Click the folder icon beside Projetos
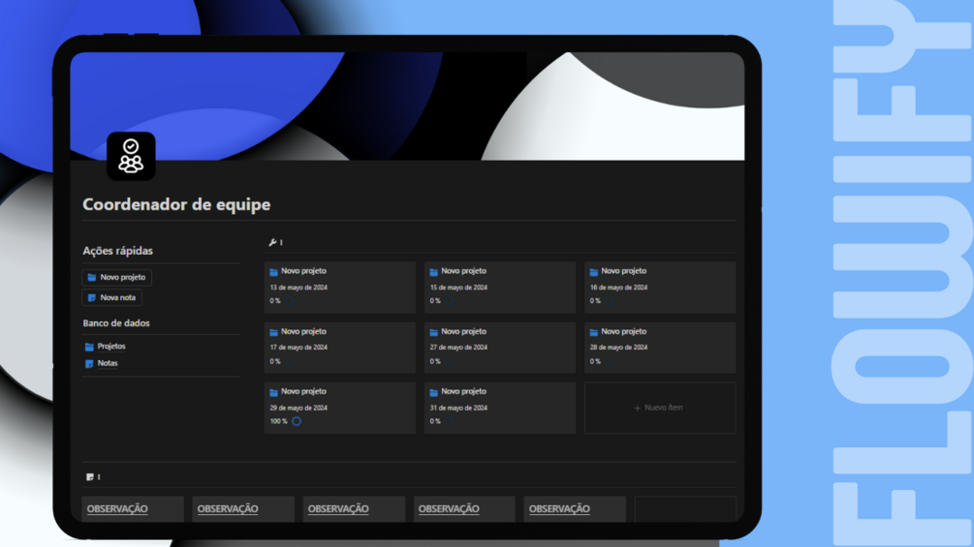The width and height of the screenshot is (974, 547). 89,347
